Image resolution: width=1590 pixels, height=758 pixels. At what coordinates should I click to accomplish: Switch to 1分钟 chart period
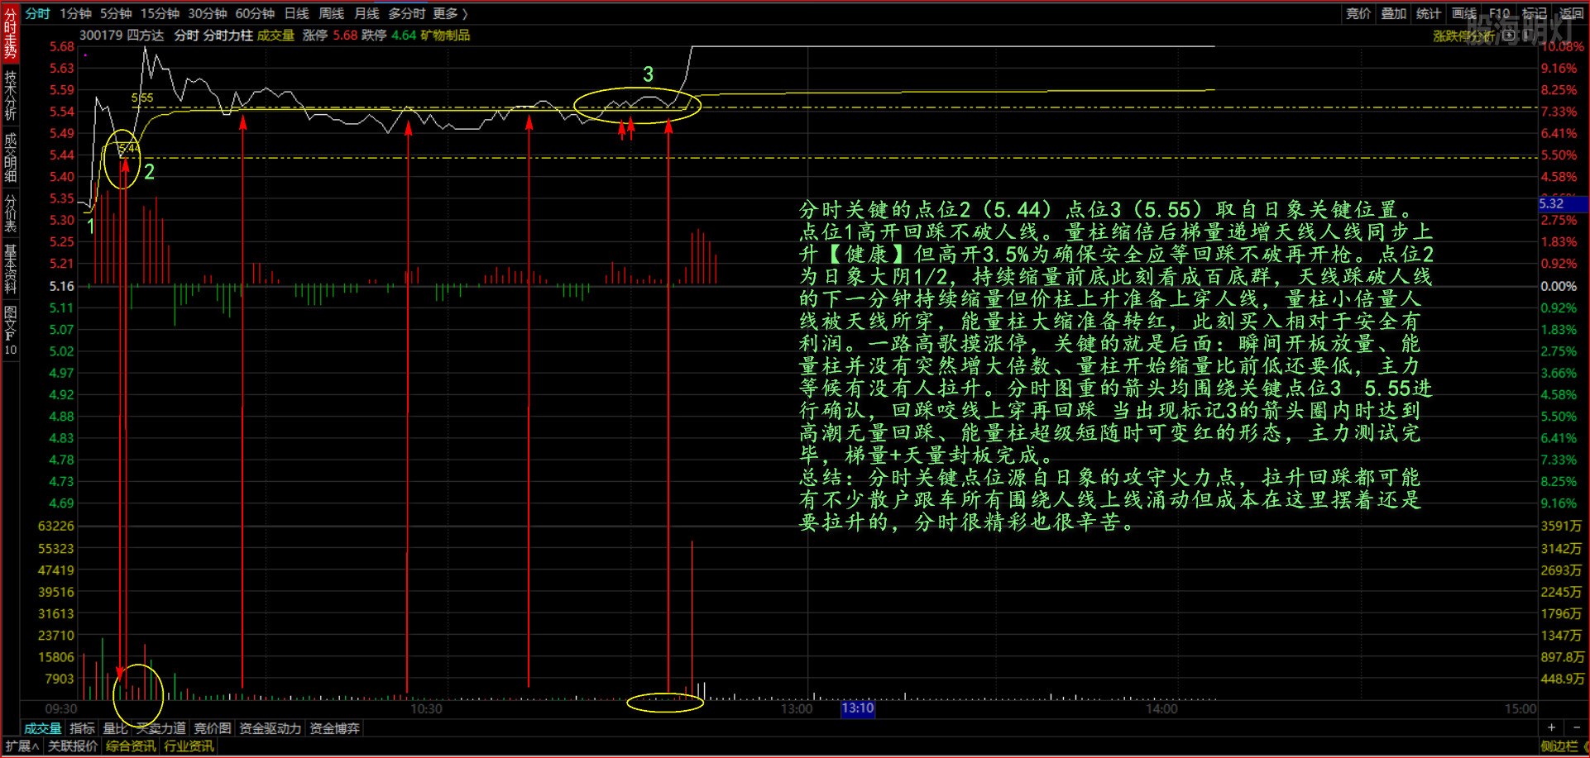75,13
